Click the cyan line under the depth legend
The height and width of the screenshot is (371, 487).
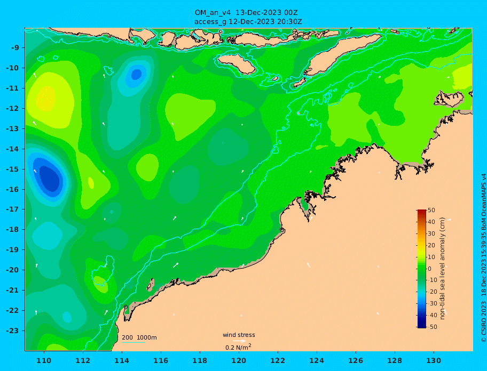pyautogui.click(x=133, y=342)
